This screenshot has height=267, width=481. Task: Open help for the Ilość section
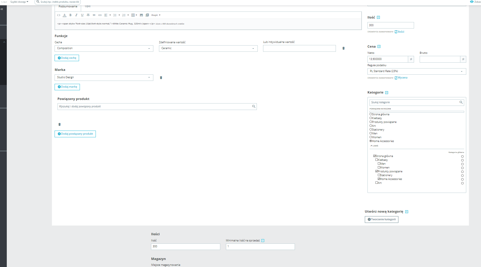(x=378, y=17)
